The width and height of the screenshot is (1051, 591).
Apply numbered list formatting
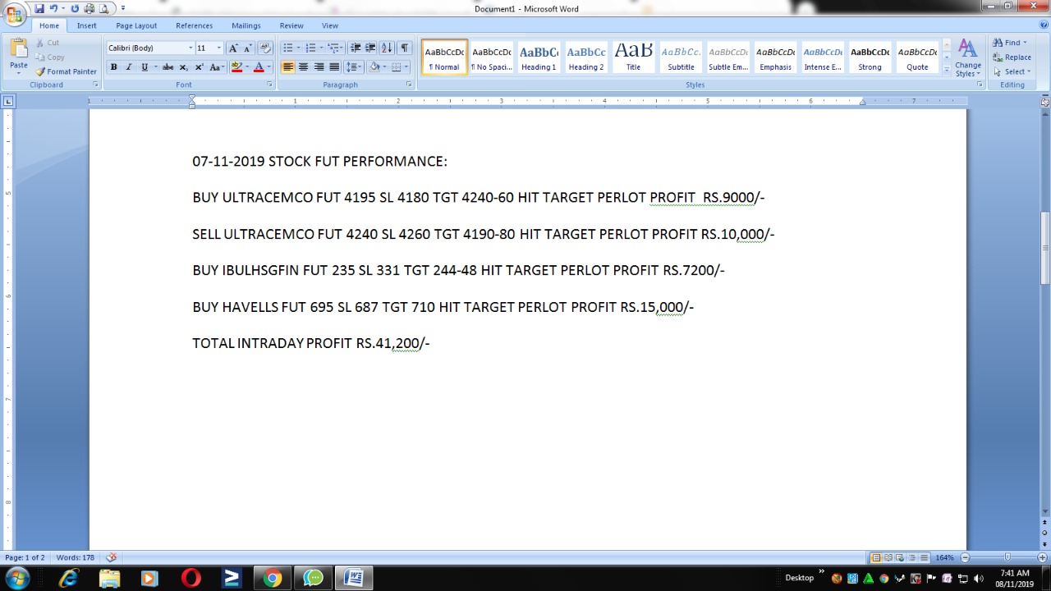coord(310,48)
